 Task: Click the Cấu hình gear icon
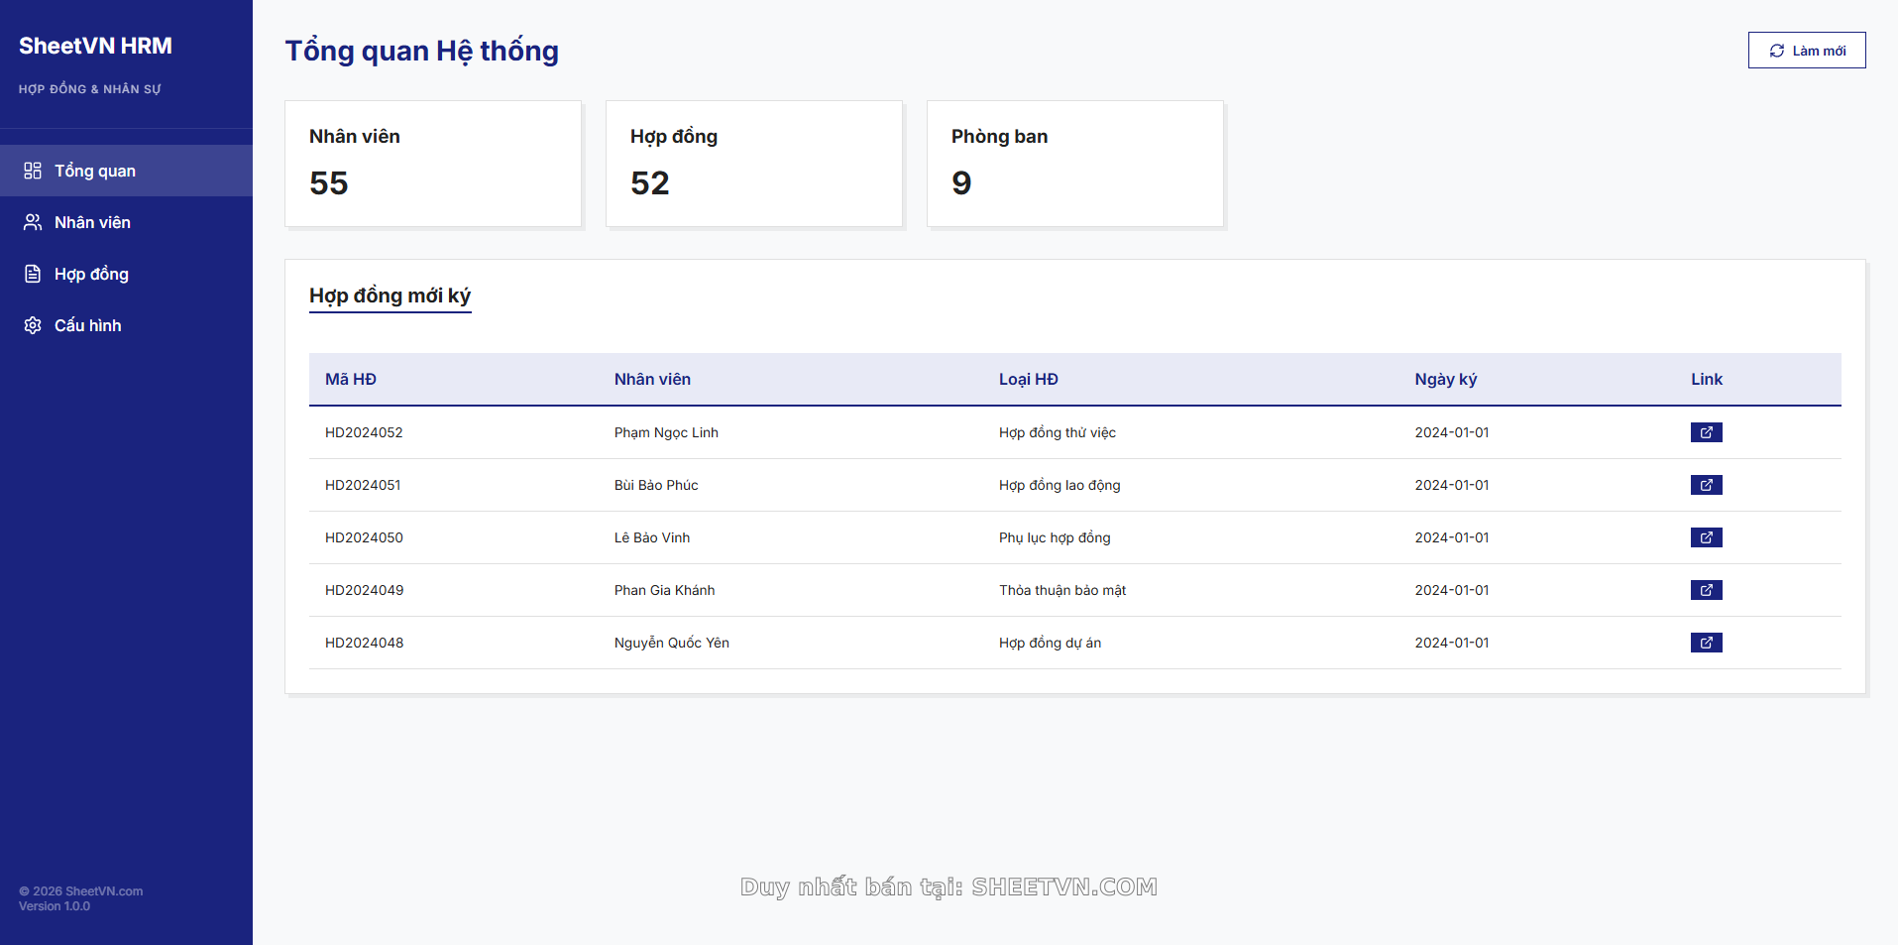pos(33,325)
